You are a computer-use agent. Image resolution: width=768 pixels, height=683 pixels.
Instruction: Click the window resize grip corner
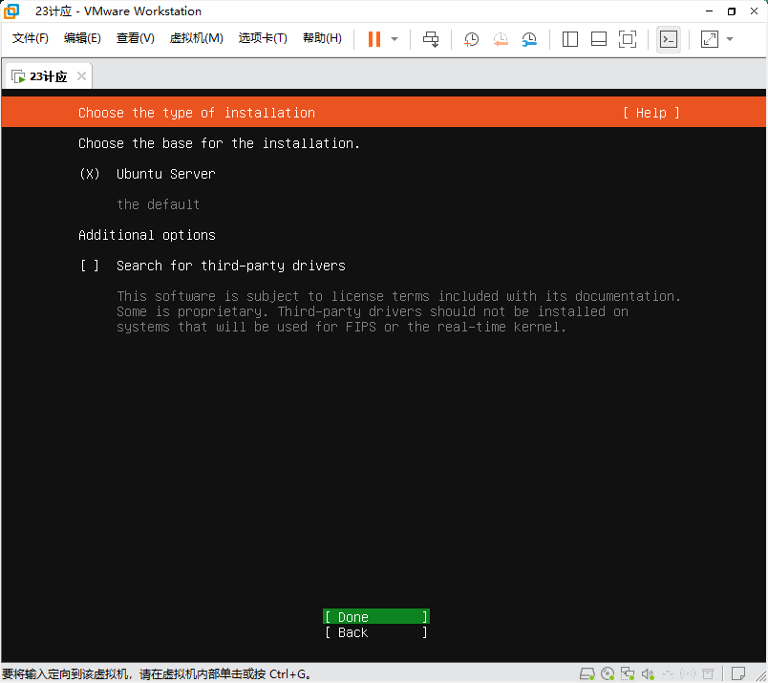click(x=761, y=676)
